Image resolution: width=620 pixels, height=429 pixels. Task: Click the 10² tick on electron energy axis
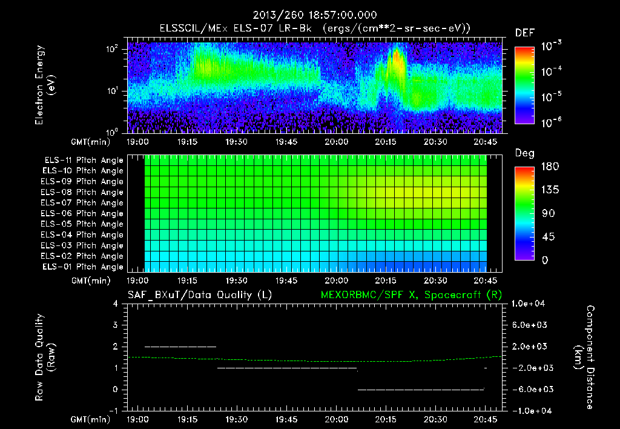coord(113,49)
